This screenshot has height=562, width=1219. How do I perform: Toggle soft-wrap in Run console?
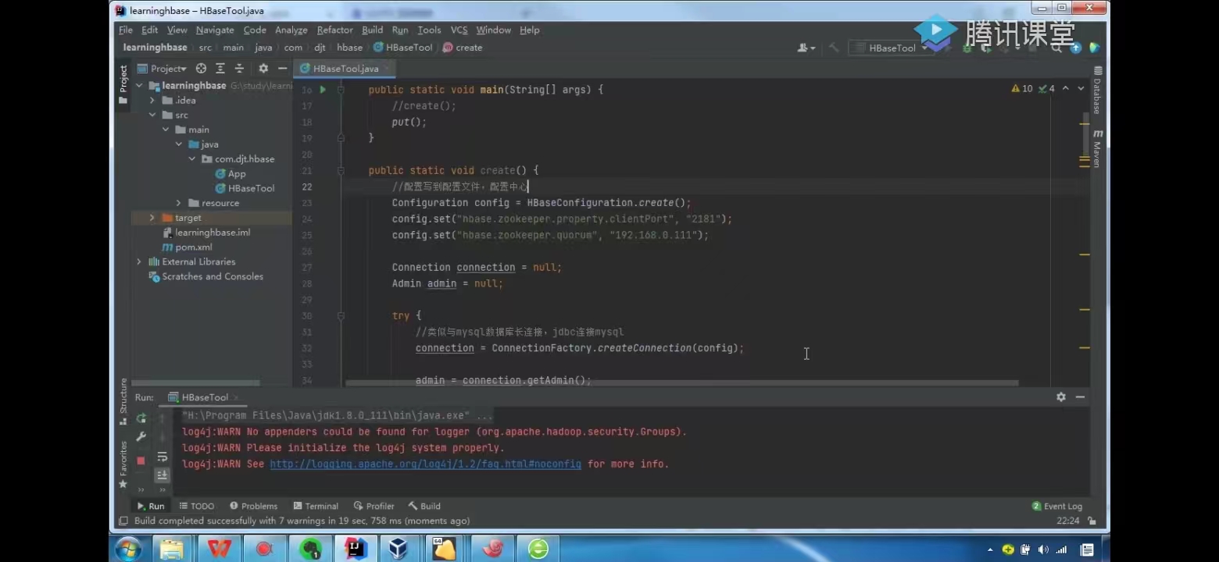[x=163, y=457]
